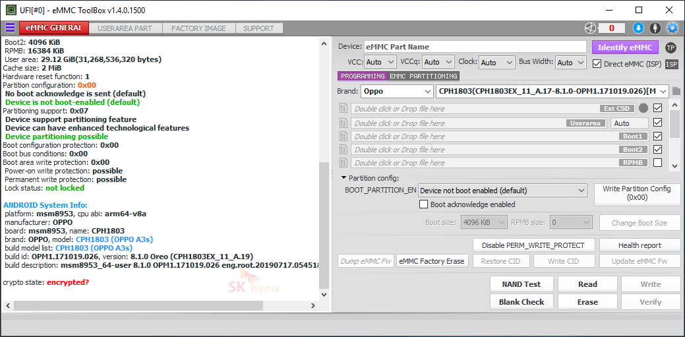Click the log scroll up arrow

(x=323, y=44)
